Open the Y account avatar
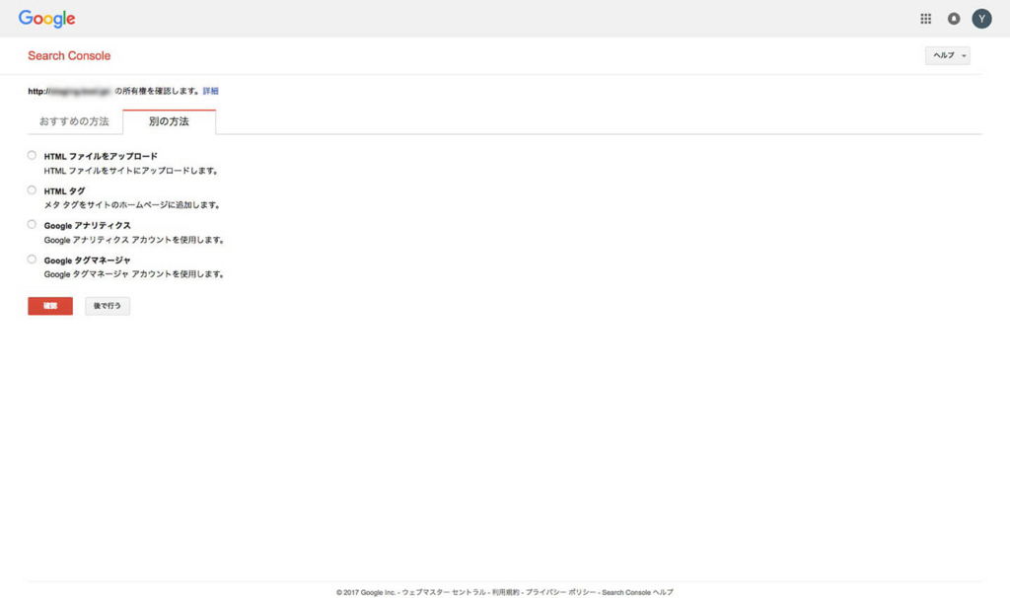This screenshot has width=1010, height=598. coord(981,19)
